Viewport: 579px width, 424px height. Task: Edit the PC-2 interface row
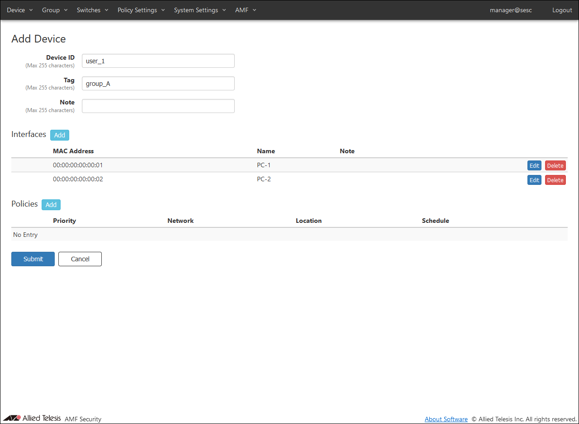pos(534,180)
